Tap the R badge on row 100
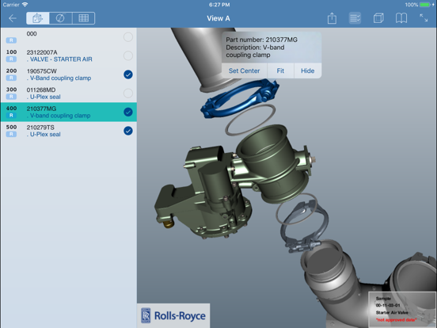Screen dimensions: 437x328 pyautogui.click(x=11, y=59)
